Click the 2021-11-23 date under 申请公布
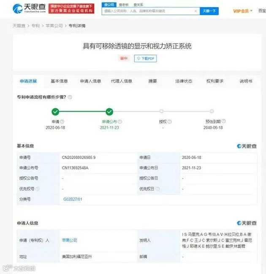This screenshot has width=266, height=274. (x=109, y=128)
